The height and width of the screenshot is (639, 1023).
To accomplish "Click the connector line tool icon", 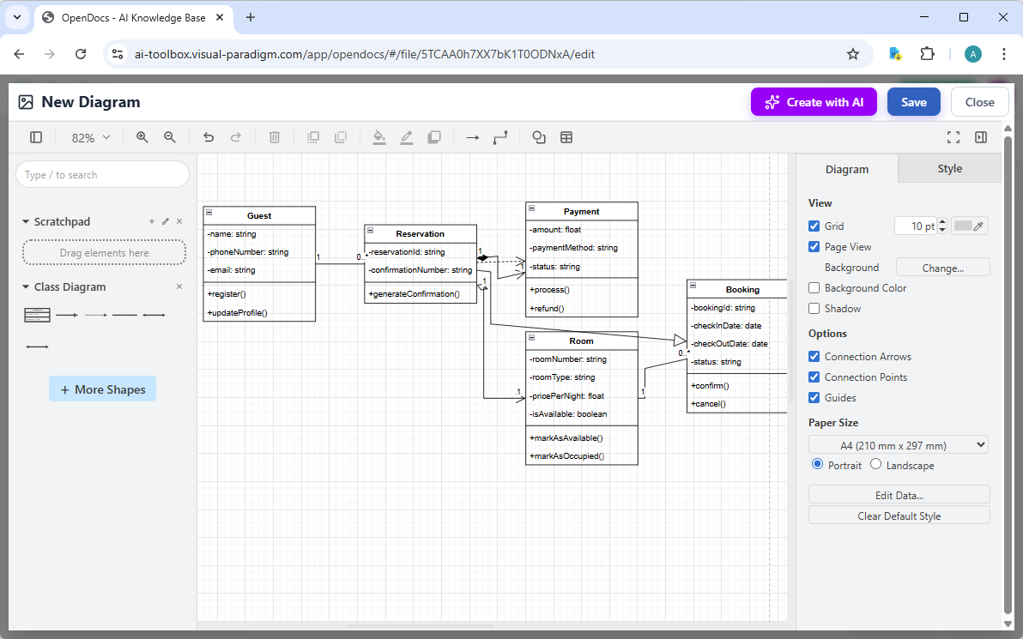I will pos(502,137).
